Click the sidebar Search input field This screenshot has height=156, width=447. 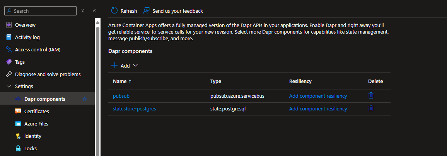click(x=41, y=11)
